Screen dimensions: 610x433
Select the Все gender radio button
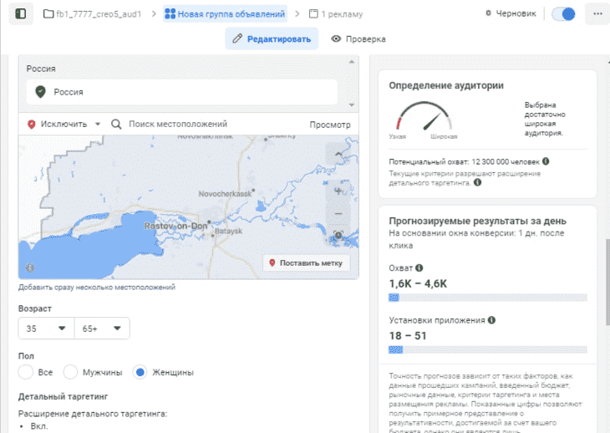(x=26, y=372)
